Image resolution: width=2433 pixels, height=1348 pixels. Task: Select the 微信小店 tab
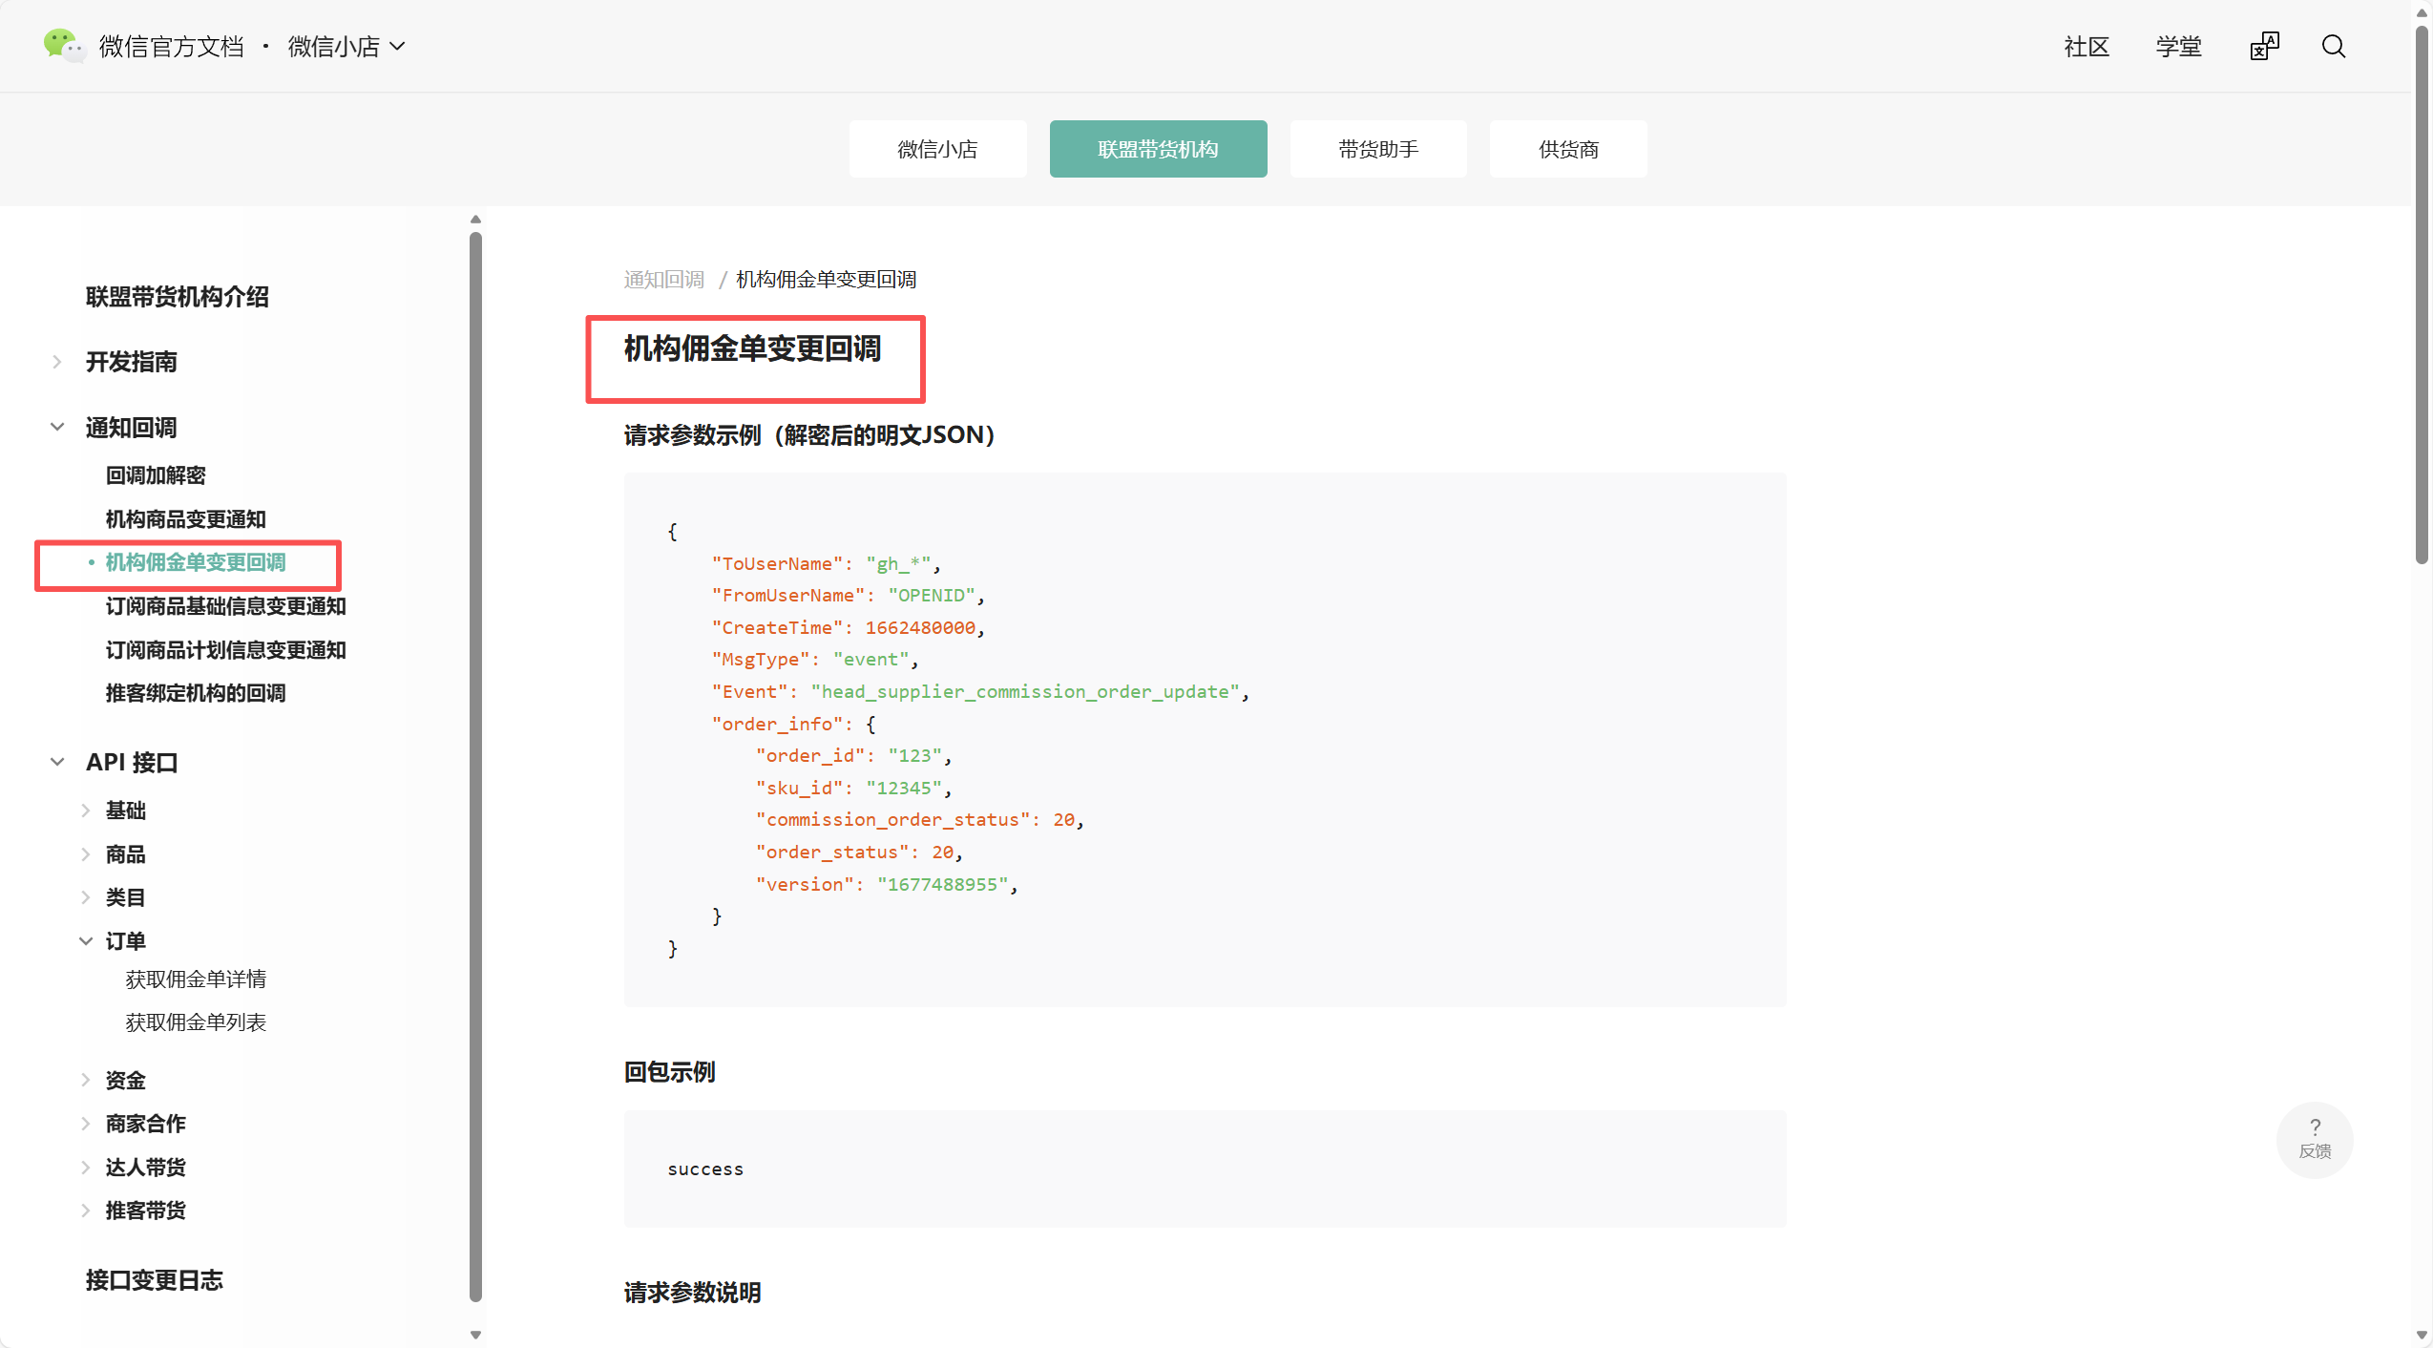[x=936, y=149]
